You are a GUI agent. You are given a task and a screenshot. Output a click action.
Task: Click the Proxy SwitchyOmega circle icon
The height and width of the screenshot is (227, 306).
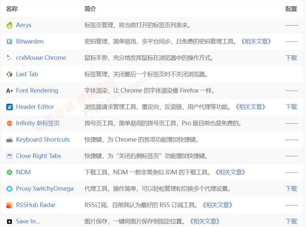[x=9, y=189]
